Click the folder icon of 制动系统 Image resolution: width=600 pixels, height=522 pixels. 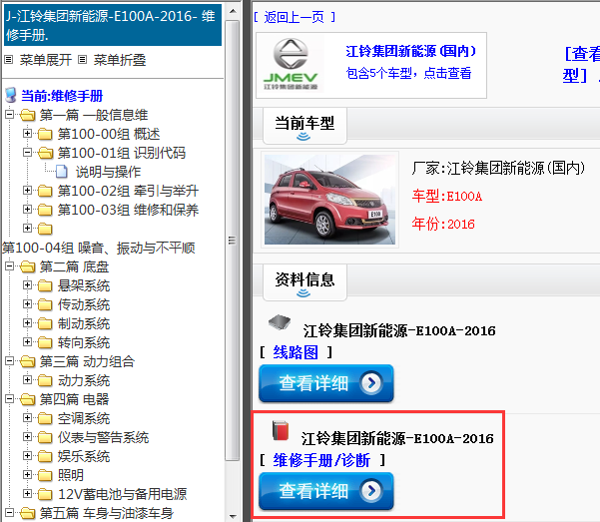(x=45, y=323)
